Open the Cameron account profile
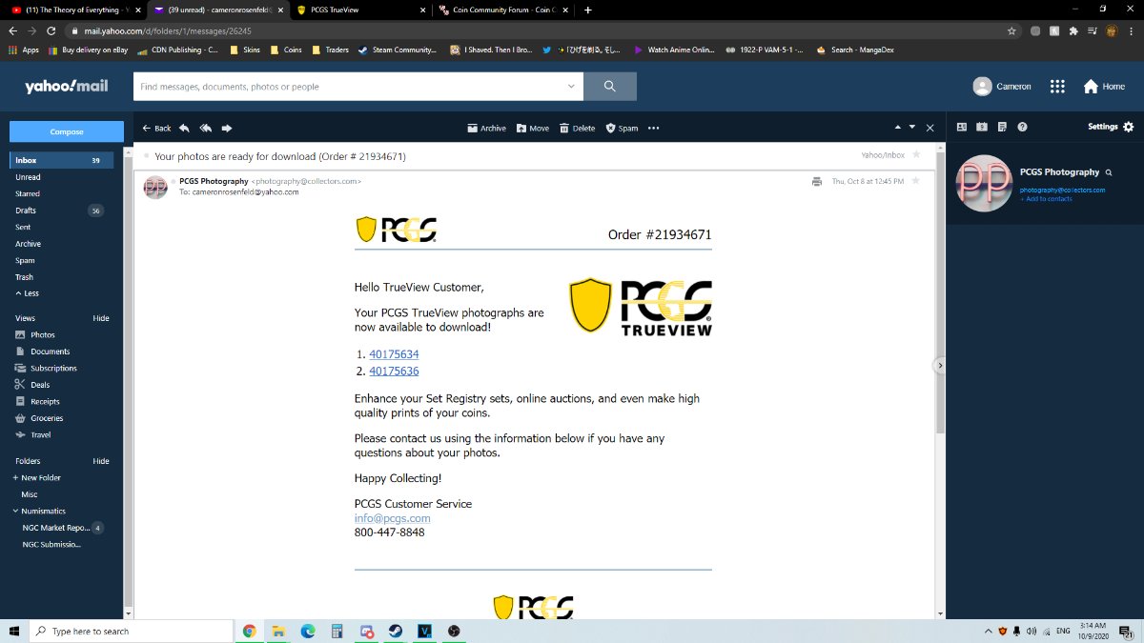This screenshot has width=1144, height=643. (x=1002, y=86)
